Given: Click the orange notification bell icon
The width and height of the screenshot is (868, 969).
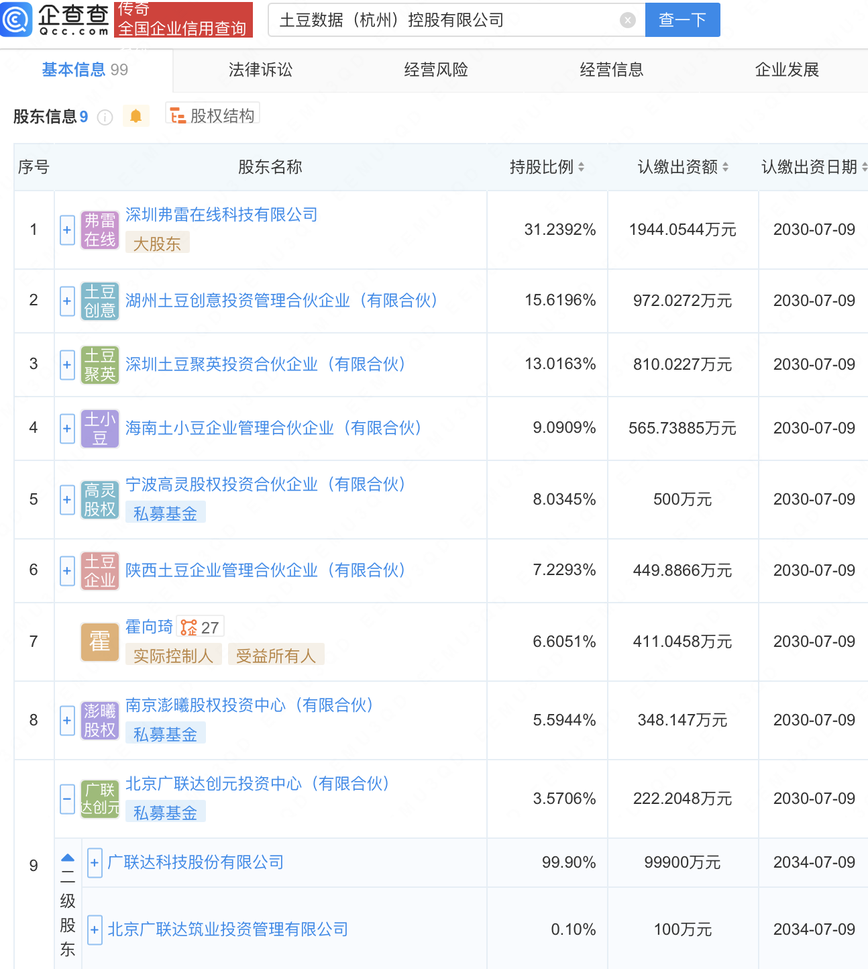Looking at the screenshot, I should (x=135, y=116).
